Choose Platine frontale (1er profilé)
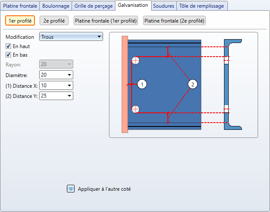This screenshot has height=212, width=270. 106,21
